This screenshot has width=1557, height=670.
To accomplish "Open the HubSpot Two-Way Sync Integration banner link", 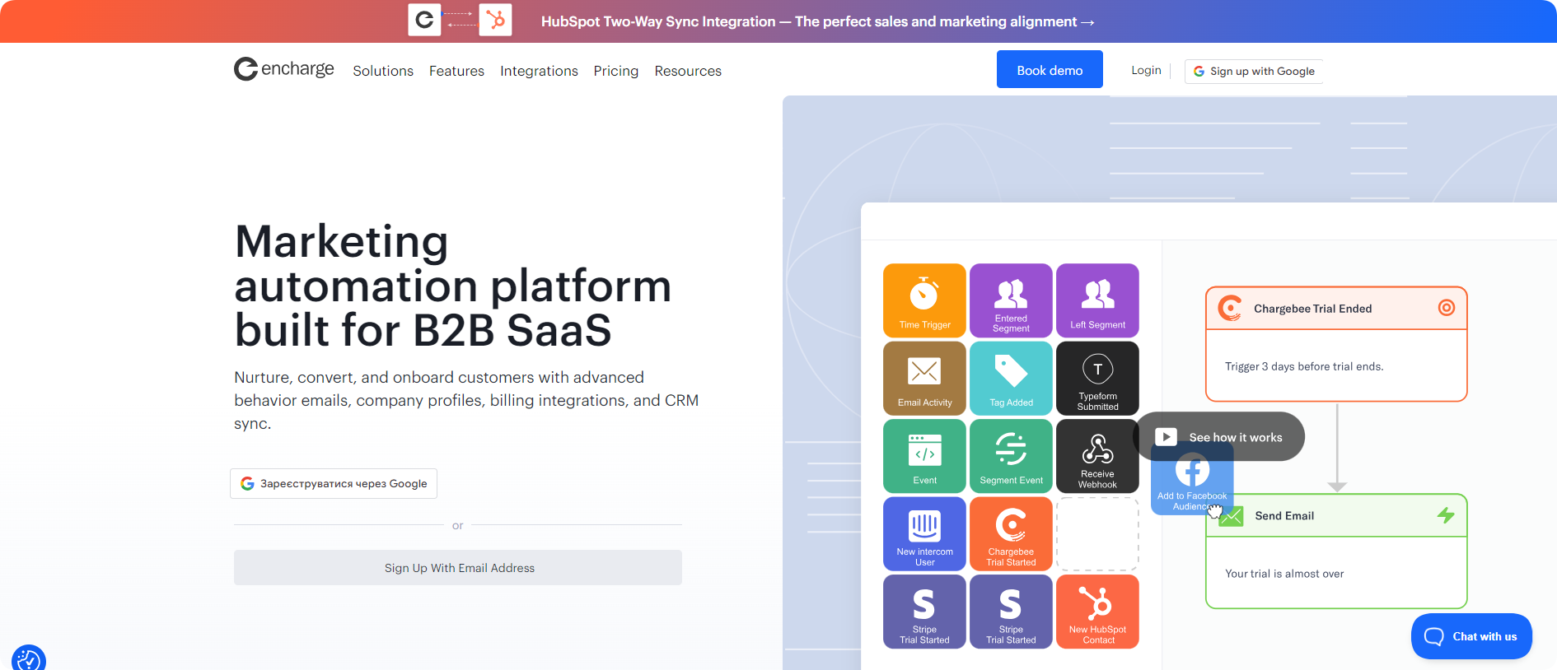I will click(x=817, y=21).
